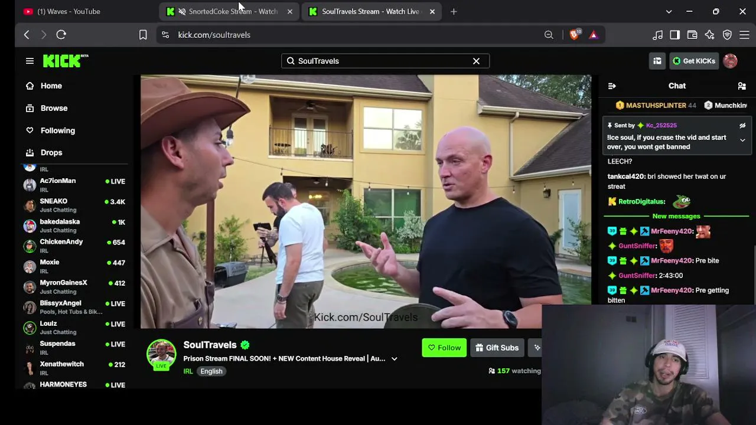
Task: Open the BlissyxAngel channel in sidebar
Action: [74, 307]
